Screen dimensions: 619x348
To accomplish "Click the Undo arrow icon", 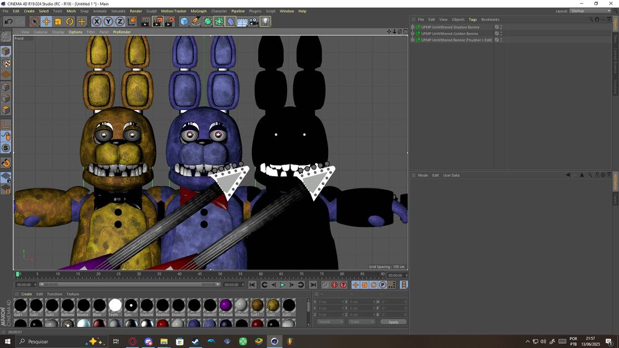I will pyautogui.click(x=9, y=21).
